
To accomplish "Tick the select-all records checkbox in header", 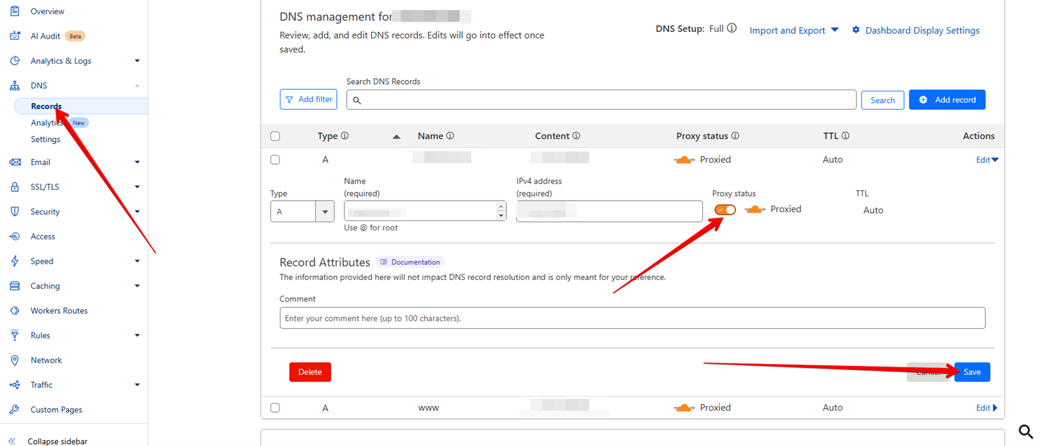I will click(275, 136).
